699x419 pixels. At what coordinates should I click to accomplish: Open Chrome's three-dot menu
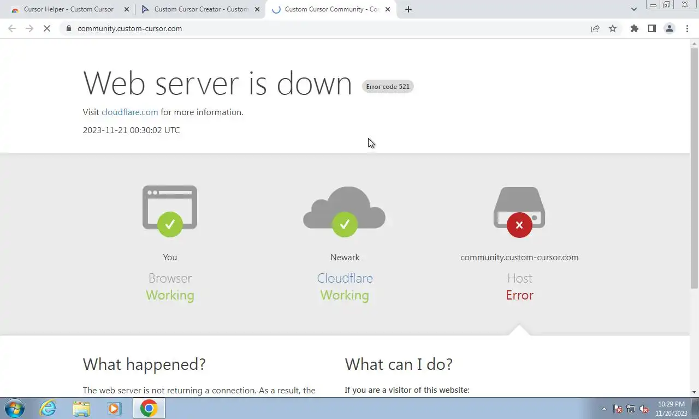coord(687,28)
